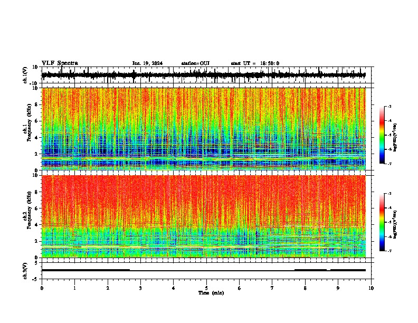This screenshot has height=323, width=418.
Task: Click the "4" kHz tick of the ch.2 spectrogram
Action: pos(37,225)
